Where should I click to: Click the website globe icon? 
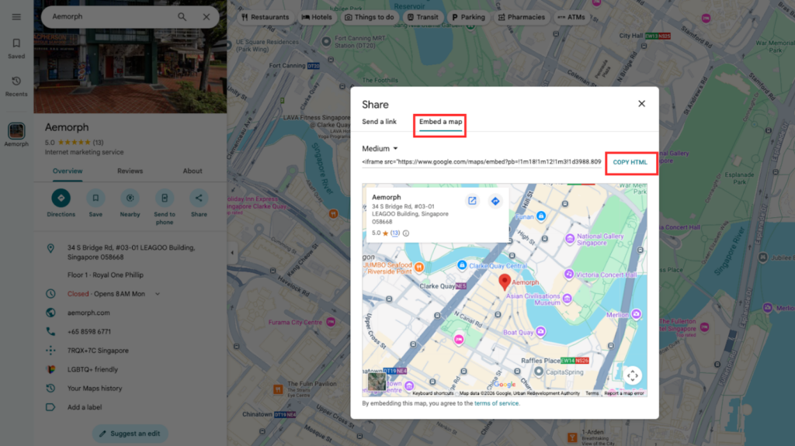50,313
